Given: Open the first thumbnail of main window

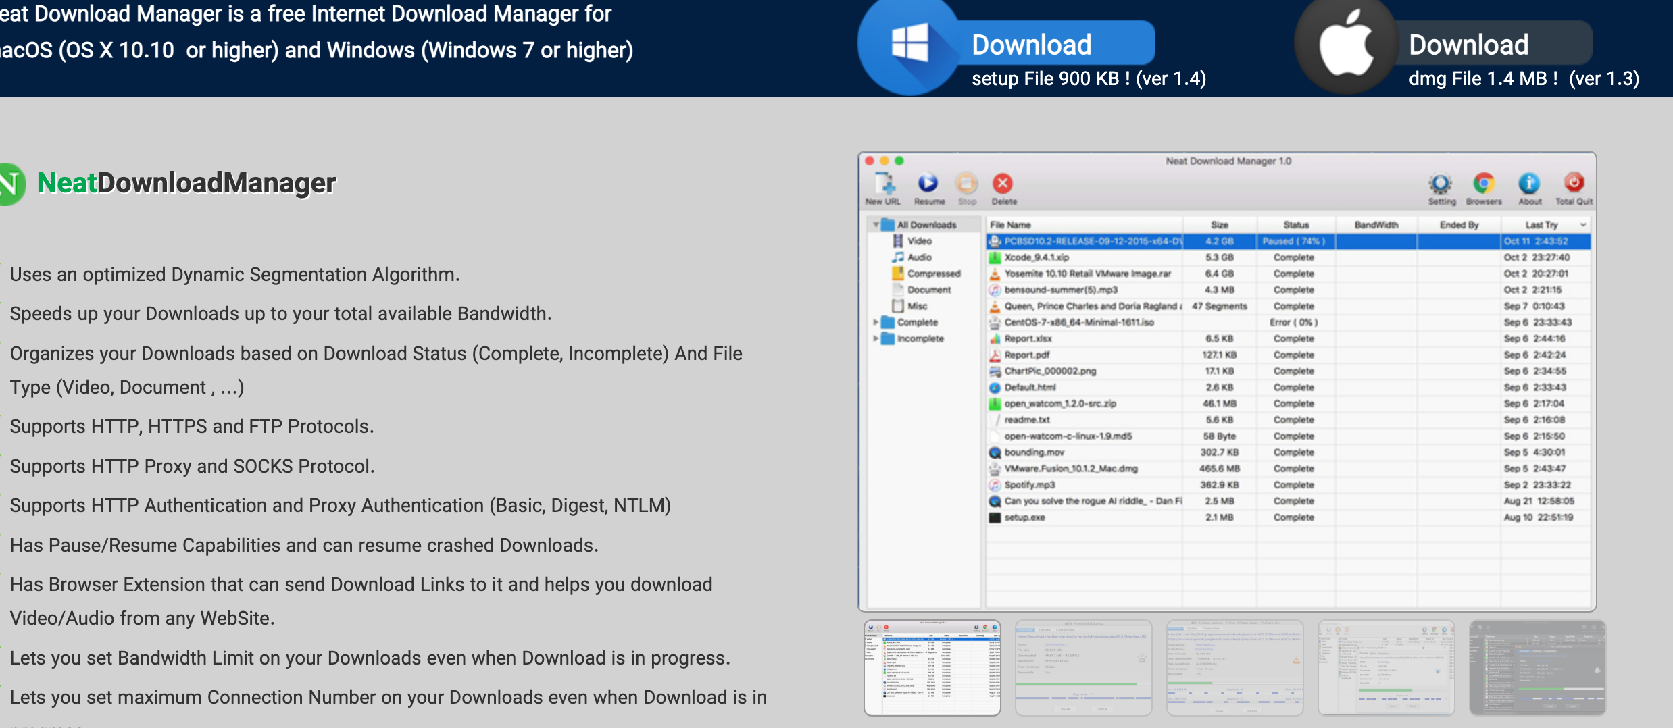Looking at the screenshot, I should point(932,667).
